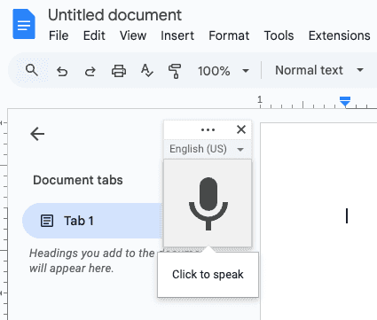Rename the Untitled document title
Viewport: 377px width, 320px height.
(x=114, y=15)
